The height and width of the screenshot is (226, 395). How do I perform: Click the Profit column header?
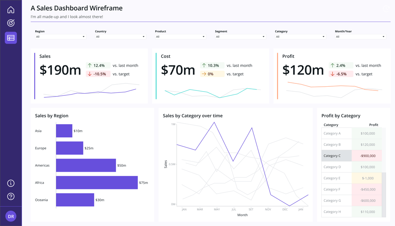point(374,125)
